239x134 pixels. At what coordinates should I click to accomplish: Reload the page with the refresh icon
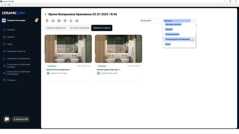(x=9, y=5)
